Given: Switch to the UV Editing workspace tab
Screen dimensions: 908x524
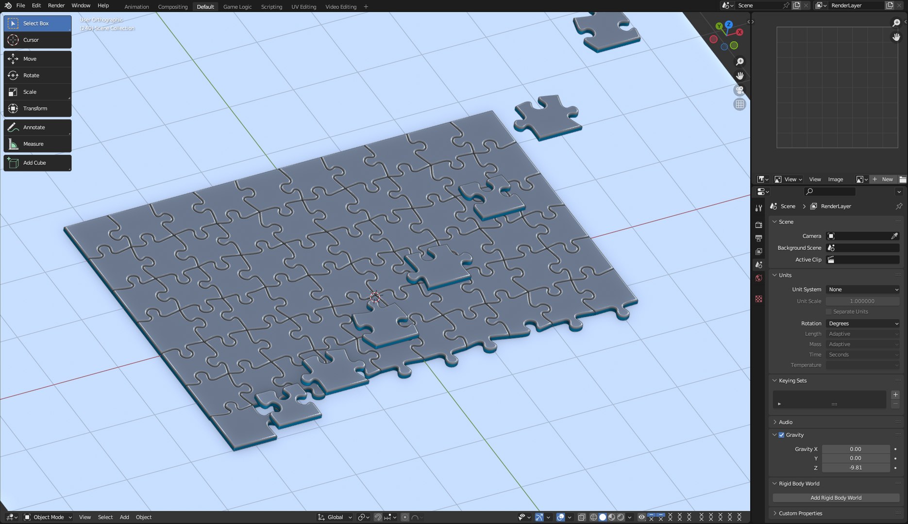Looking at the screenshot, I should click(x=303, y=7).
